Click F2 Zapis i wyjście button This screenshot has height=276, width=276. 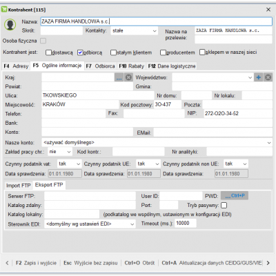36,263
